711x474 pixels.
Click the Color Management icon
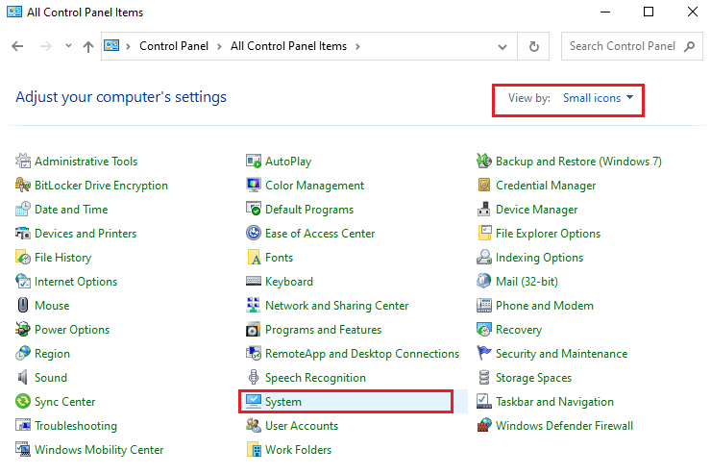(x=254, y=185)
